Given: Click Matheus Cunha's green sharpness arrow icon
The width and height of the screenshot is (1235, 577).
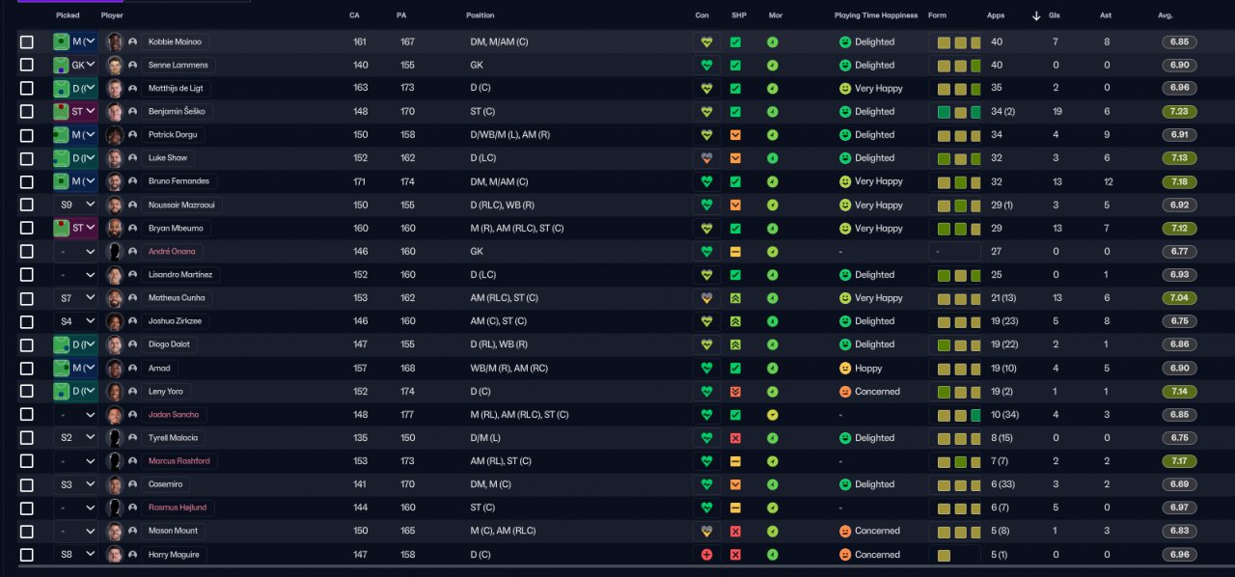Looking at the screenshot, I should (x=735, y=298).
